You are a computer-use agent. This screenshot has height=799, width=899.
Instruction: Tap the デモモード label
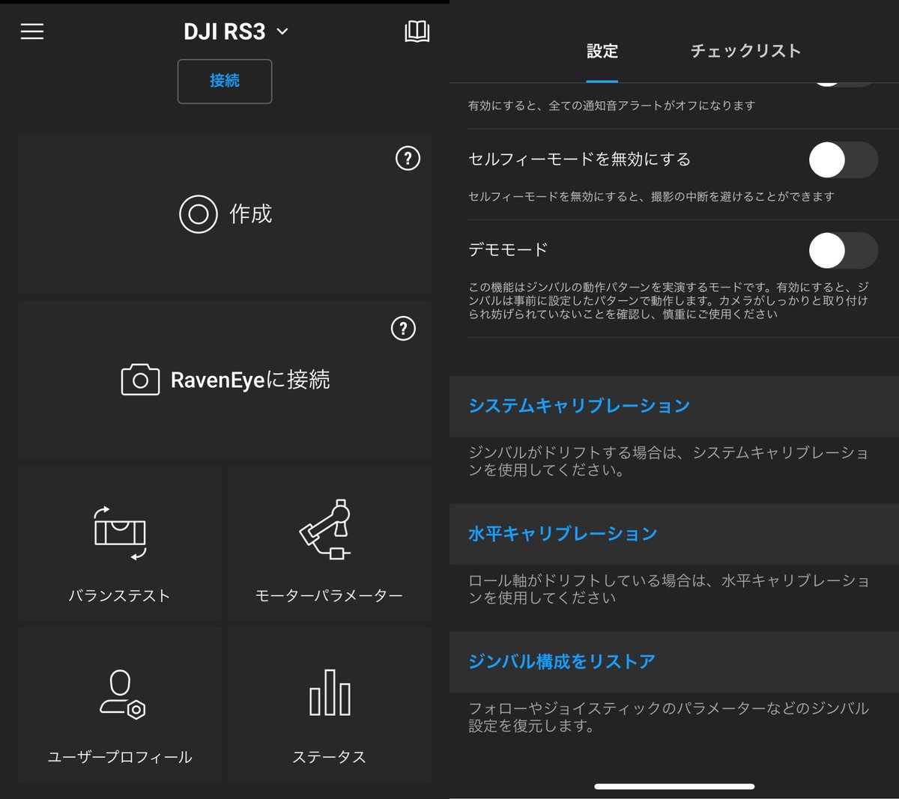click(x=508, y=249)
